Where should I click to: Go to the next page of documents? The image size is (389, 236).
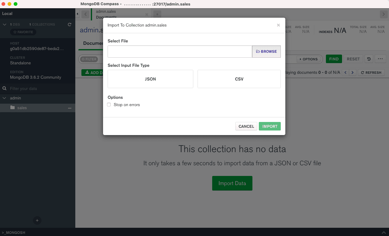[x=353, y=73]
